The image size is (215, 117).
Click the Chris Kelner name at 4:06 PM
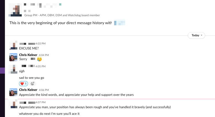tap(28, 90)
